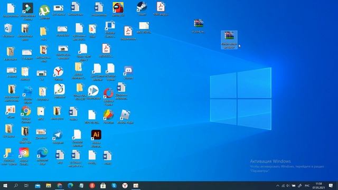Open Task View from the taskbar
Image resolution: width=338 pixels, height=190 pixels.
point(26,185)
